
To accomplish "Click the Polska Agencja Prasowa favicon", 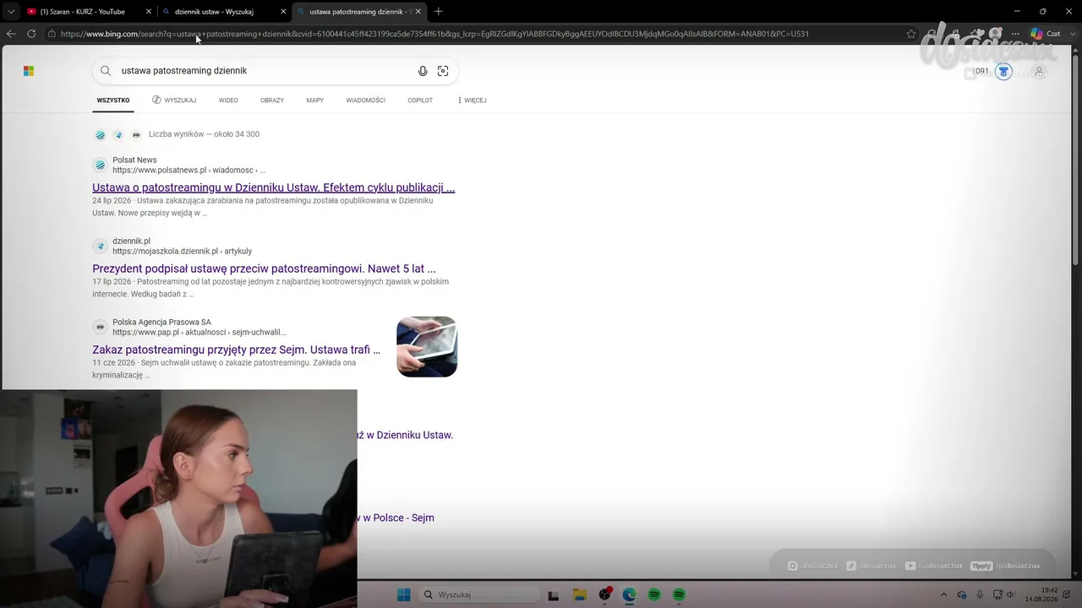I will [x=100, y=327].
